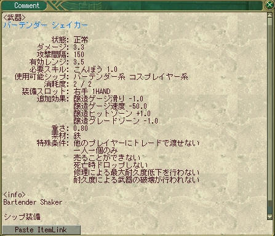Viewport: 275px width, 236px height.
Task: Click the 死亡時ドロップしない condition
Action: pyautogui.click(x=111, y=165)
